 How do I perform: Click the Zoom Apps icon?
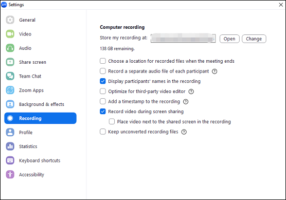click(x=10, y=90)
